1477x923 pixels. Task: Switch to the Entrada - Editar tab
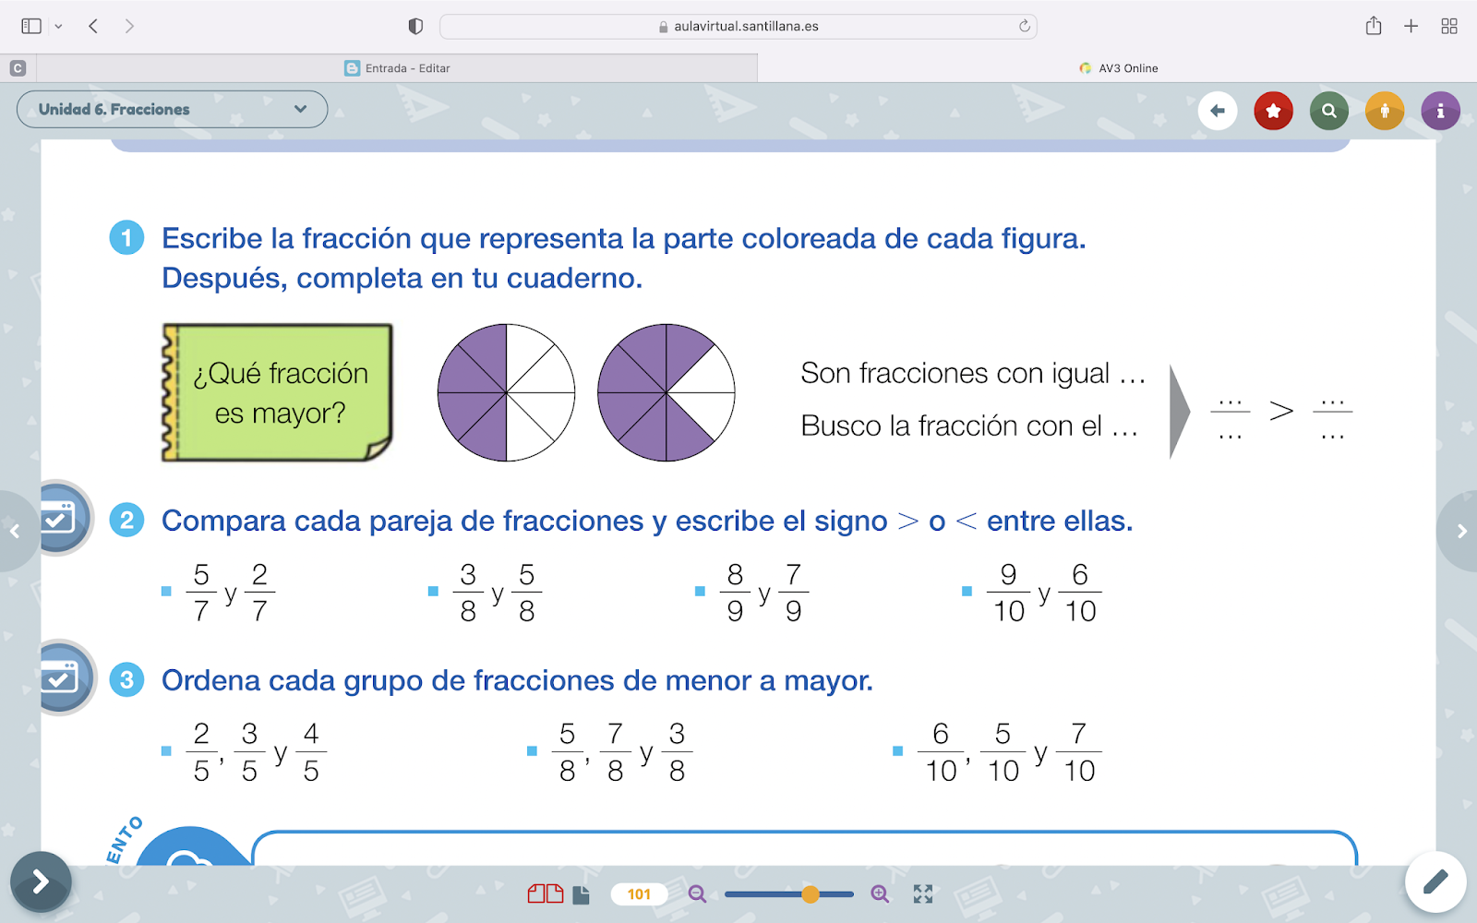click(x=397, y=67)
